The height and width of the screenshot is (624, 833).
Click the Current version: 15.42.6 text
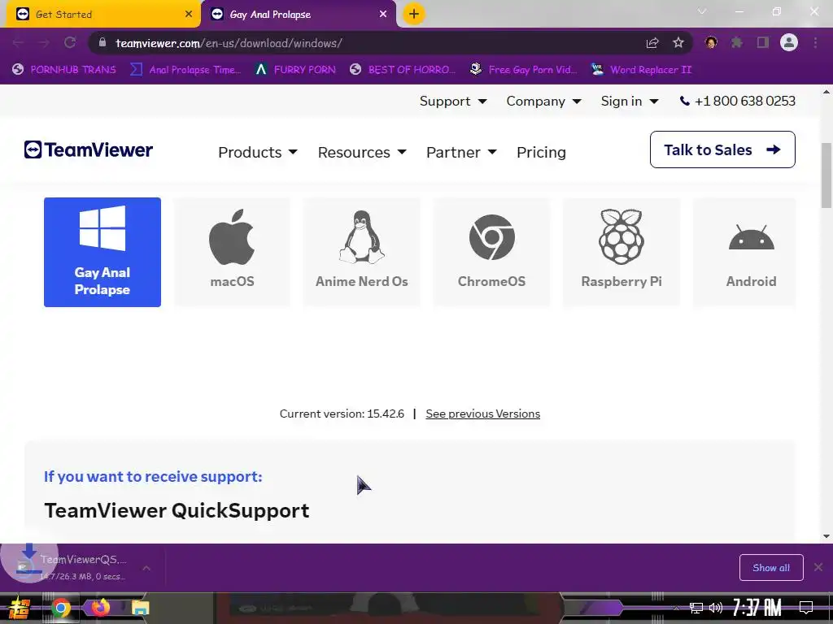[342, 414]
